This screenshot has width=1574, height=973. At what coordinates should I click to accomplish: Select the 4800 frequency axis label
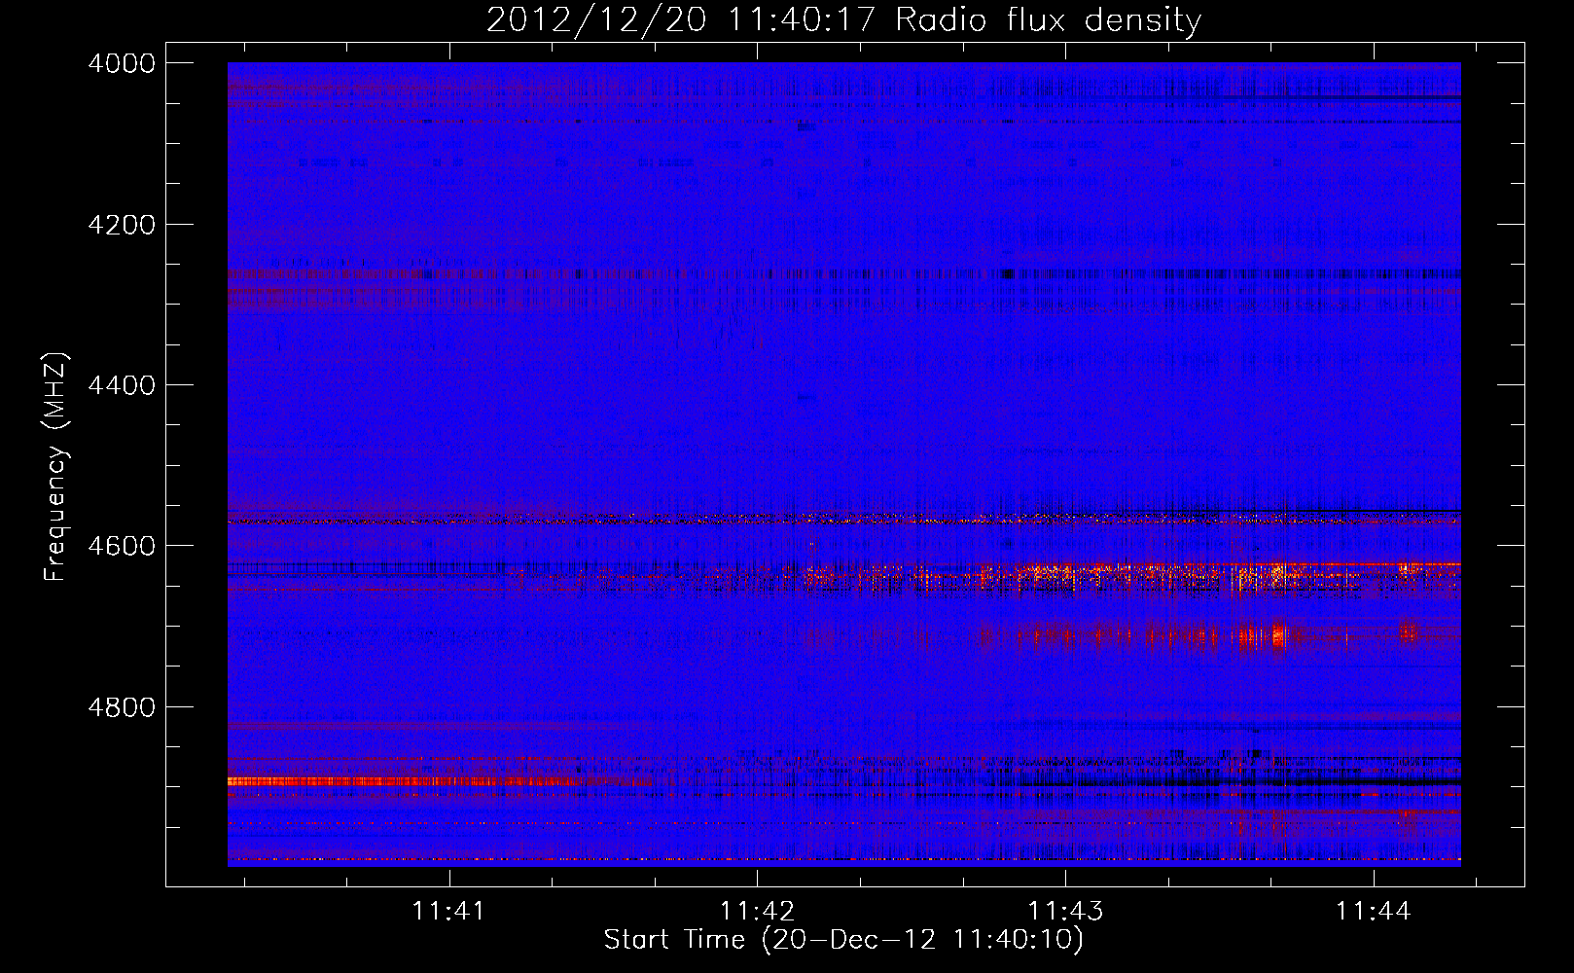[x=122, y=706]
